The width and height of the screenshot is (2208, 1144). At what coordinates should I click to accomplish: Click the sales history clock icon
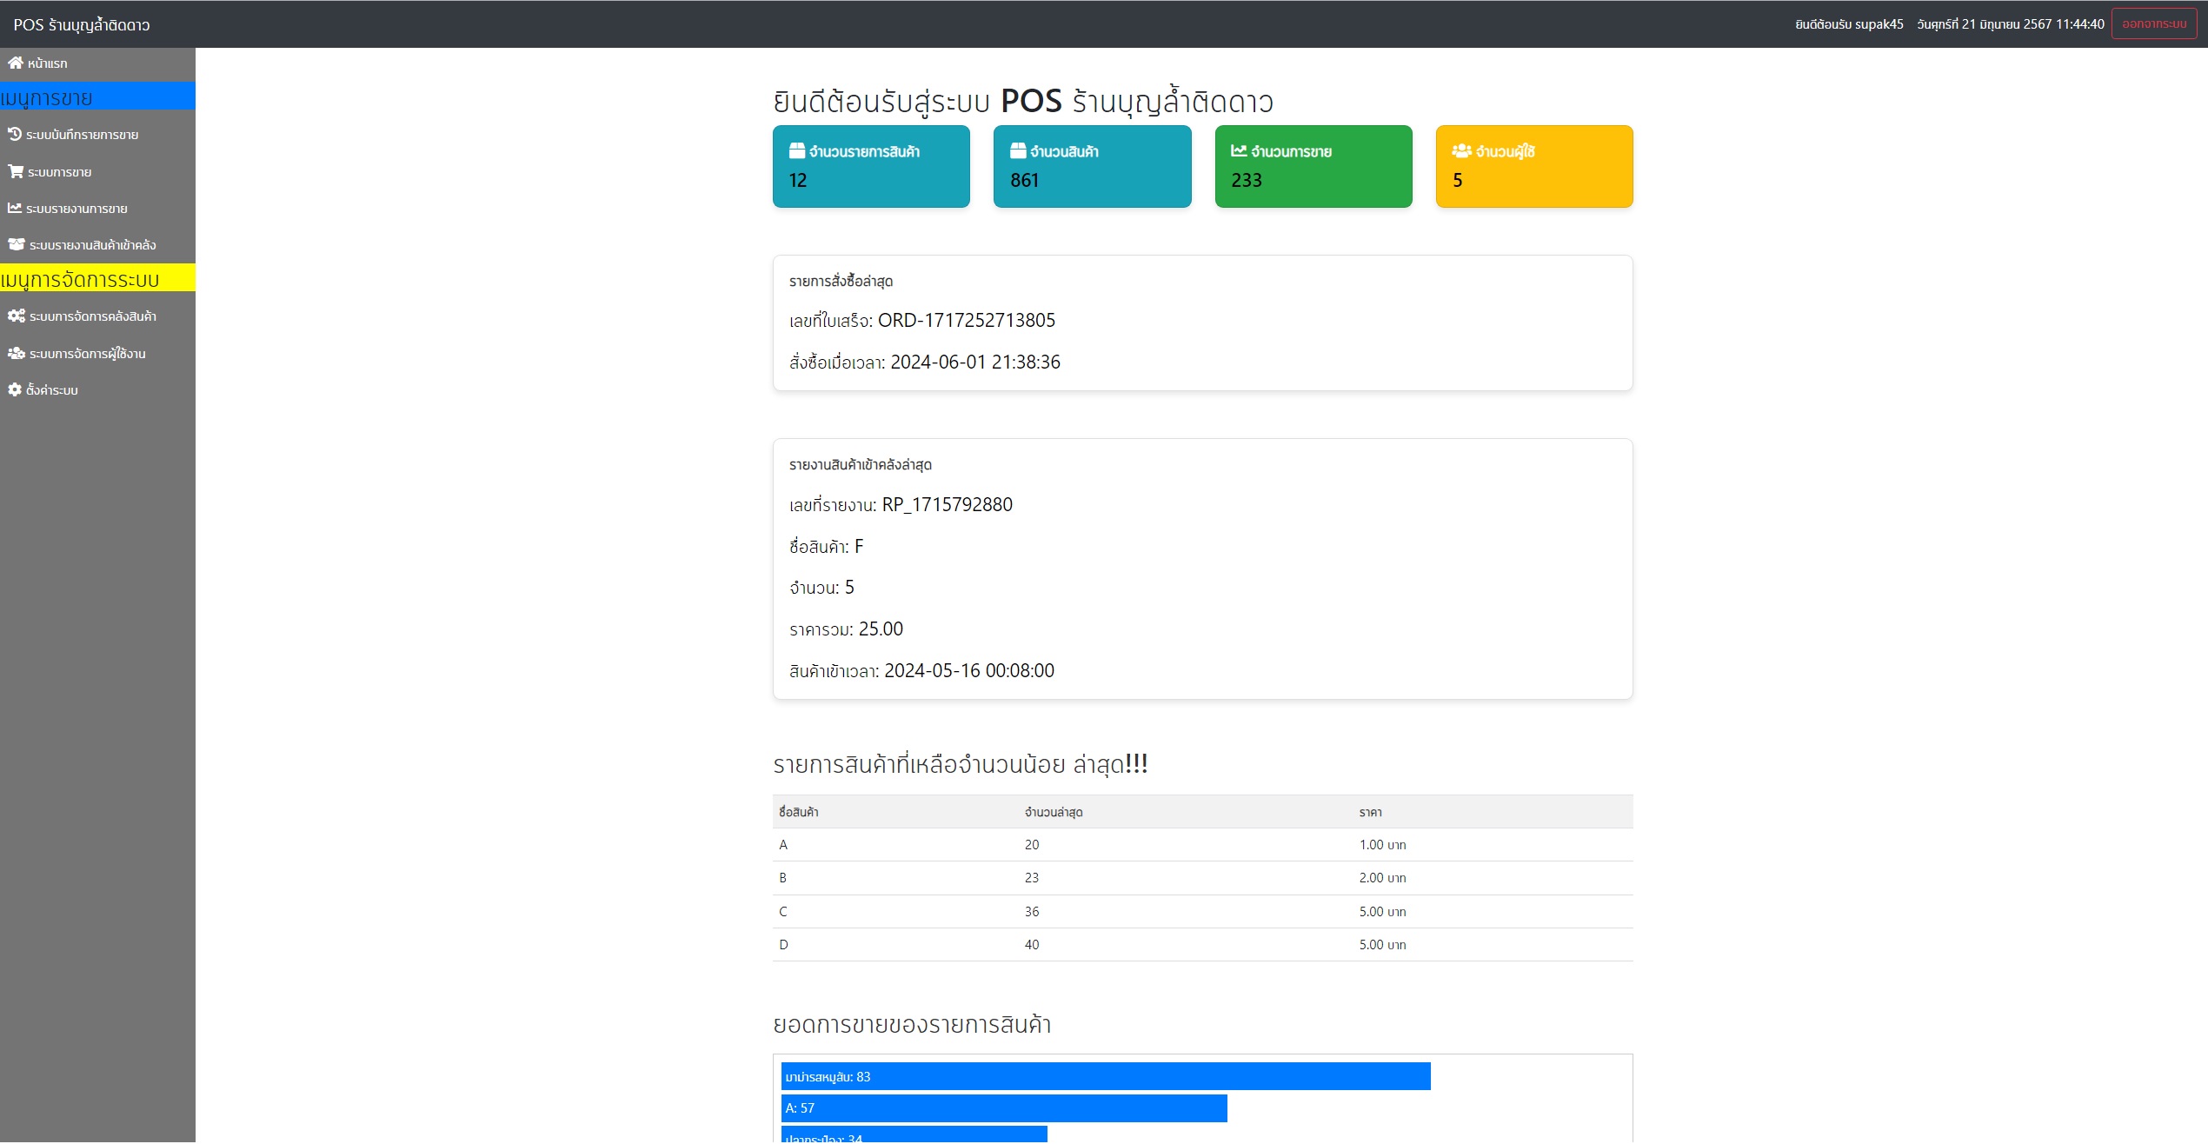pos(14,134)
